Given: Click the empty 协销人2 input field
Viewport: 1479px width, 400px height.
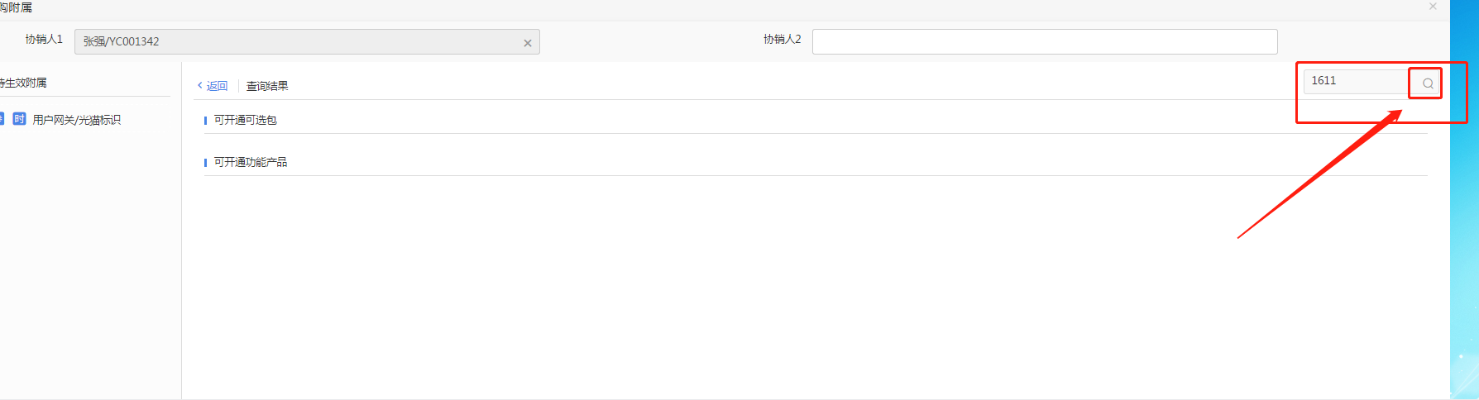Looking at the screenshot, I should (1045, 41).
